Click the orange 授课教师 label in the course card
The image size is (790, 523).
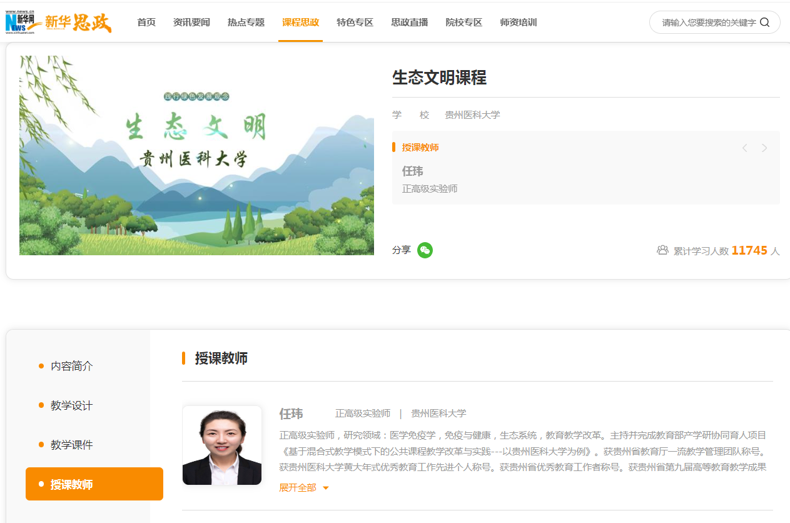tap(420, 148)
